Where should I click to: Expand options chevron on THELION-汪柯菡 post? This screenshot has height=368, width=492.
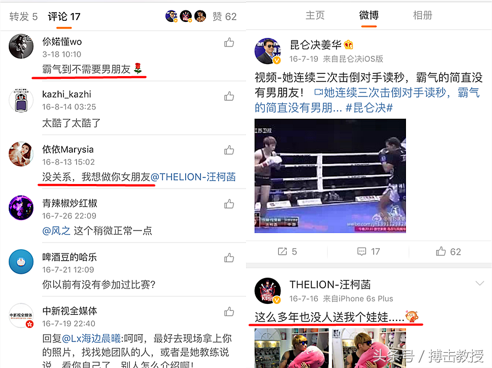[x=479, y=283]
